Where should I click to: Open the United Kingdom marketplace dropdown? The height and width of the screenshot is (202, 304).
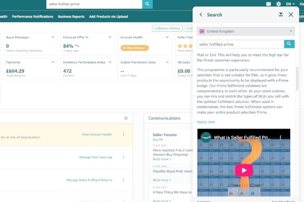pos(246,32)
